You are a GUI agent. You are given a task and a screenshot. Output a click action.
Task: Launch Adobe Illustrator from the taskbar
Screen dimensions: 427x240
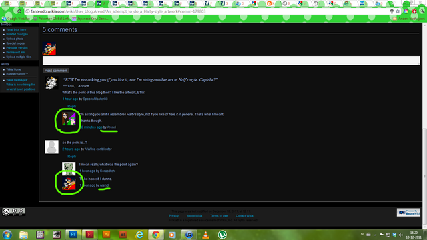click(x=106, y=235)
